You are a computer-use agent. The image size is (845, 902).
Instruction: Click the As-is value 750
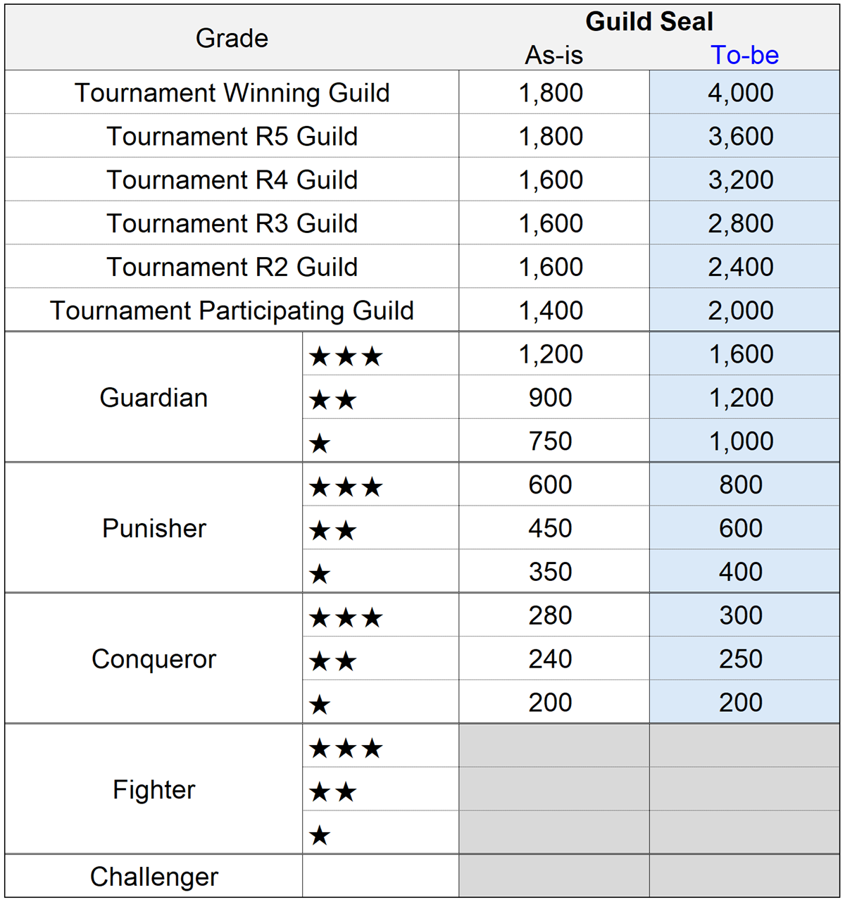click(x=550, y=441)
